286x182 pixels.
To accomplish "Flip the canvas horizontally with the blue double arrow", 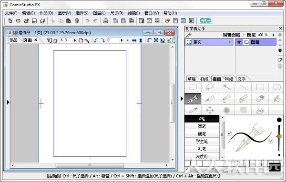I will (x=134, y=40).
